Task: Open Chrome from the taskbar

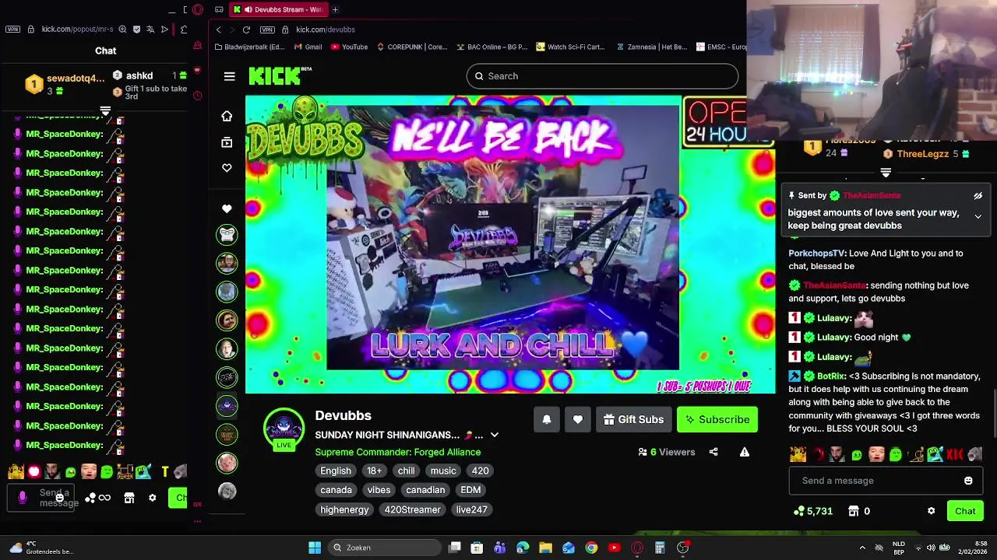Action: [x=591, y=548]
